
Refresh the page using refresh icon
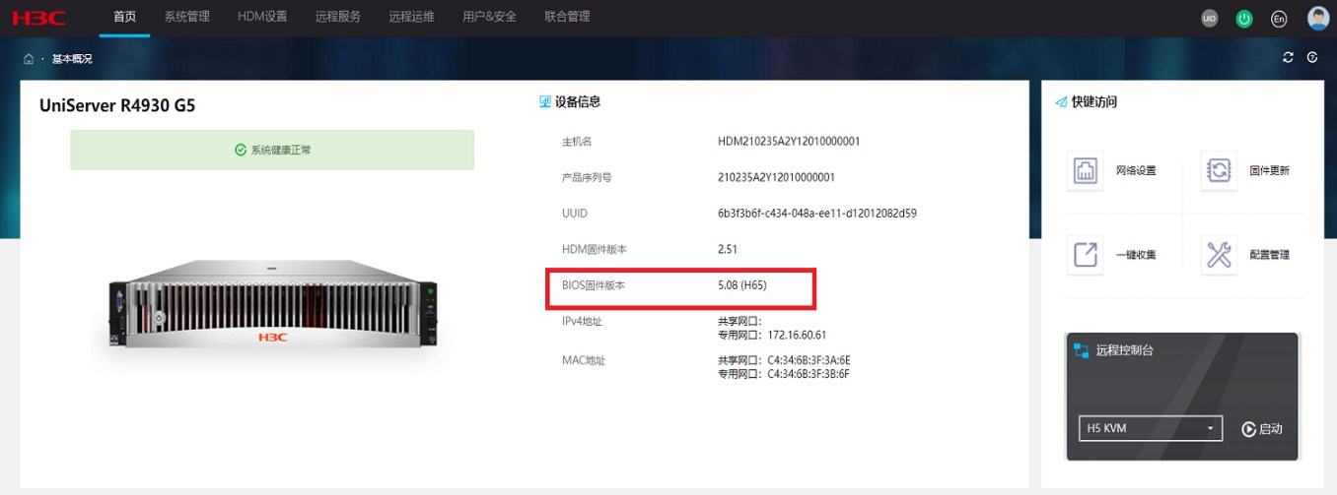click(1288, 57)
